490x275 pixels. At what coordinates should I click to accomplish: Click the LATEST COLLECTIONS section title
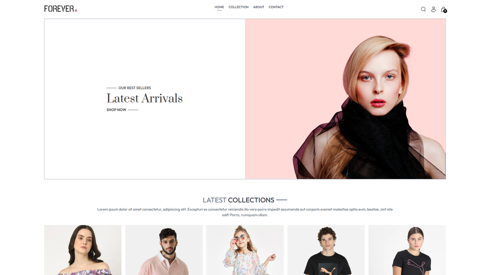238,200
